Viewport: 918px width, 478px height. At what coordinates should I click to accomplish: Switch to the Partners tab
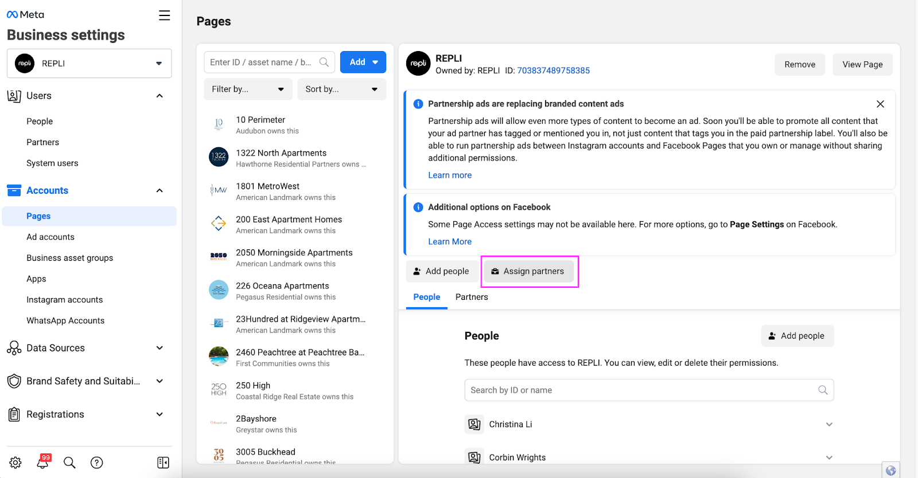click(x=472, y=297)
